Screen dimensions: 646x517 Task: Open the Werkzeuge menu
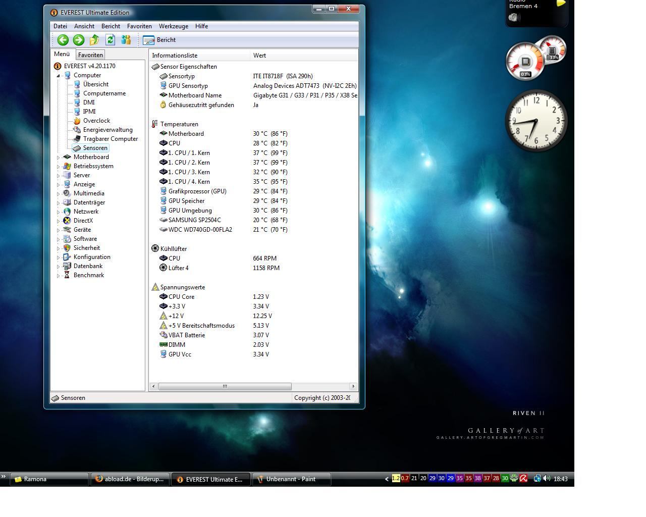click(174, 26)
